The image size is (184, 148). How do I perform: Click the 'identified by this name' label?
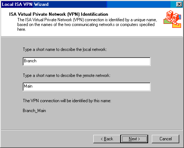67,101
